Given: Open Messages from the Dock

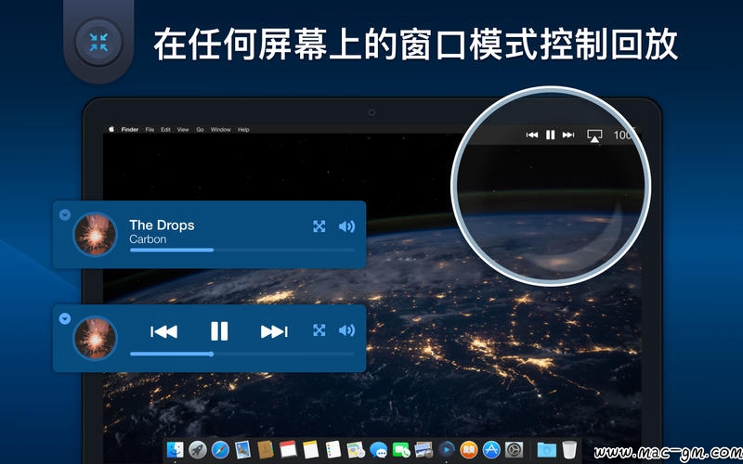Looking at the screenshot, I should click(378, 449).
